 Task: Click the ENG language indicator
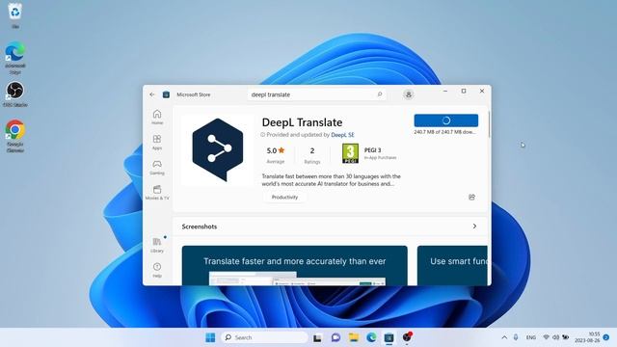(x=531, y=337)
